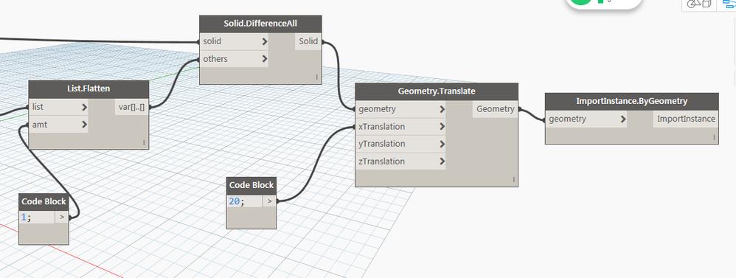Click geometry input label on ImportInstance.ByGeometry
This screenshot has height=278, width=736.
coord(567,119)
